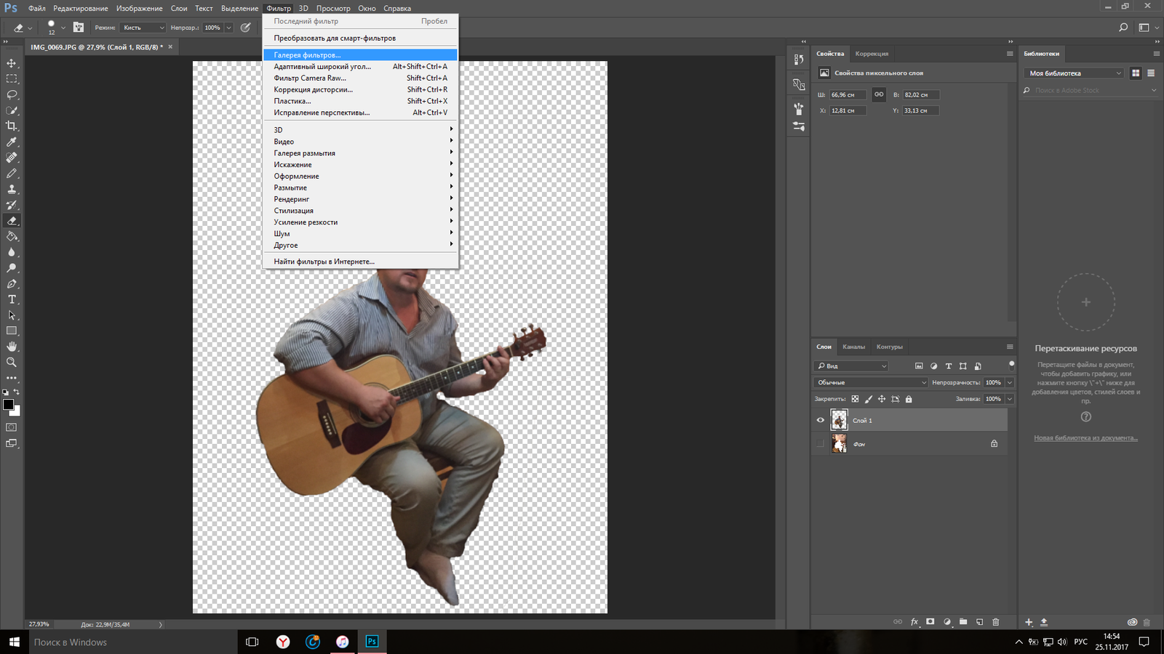
Task: Open Моя библиотека dropdown
Action: click(x=1074, y=73)
